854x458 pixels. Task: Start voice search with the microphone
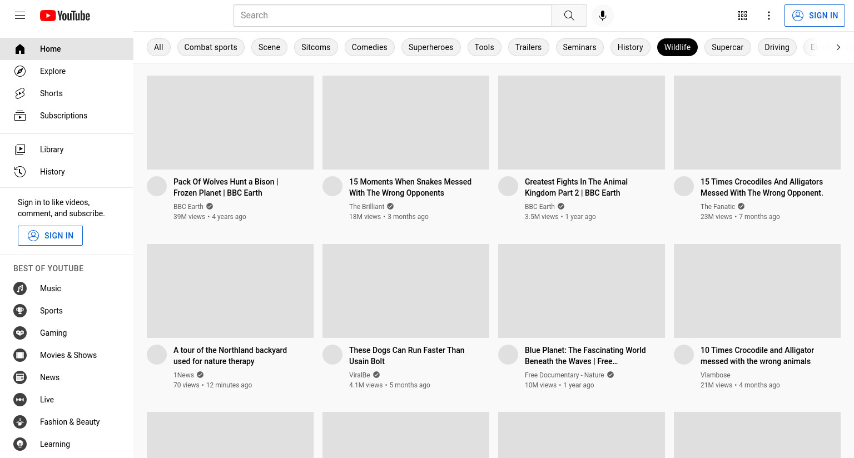click(603, 16)
